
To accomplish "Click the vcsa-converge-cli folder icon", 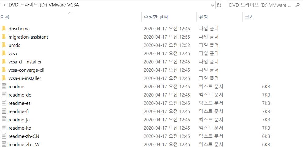I will point(4,70).
